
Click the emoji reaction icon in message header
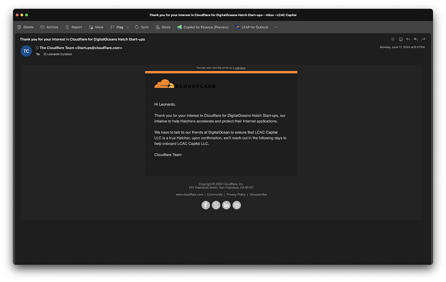[x=401, y=39]
